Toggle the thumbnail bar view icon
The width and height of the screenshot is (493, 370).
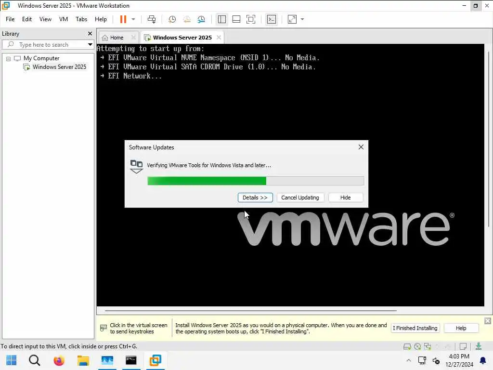[236, 19]
